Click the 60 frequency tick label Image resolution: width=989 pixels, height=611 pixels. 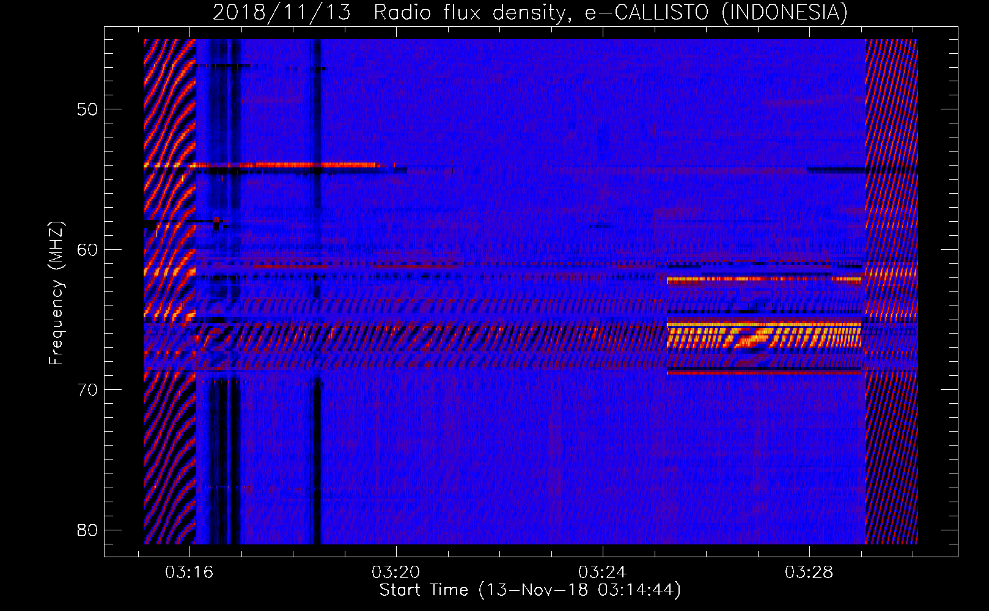(88, 249)
